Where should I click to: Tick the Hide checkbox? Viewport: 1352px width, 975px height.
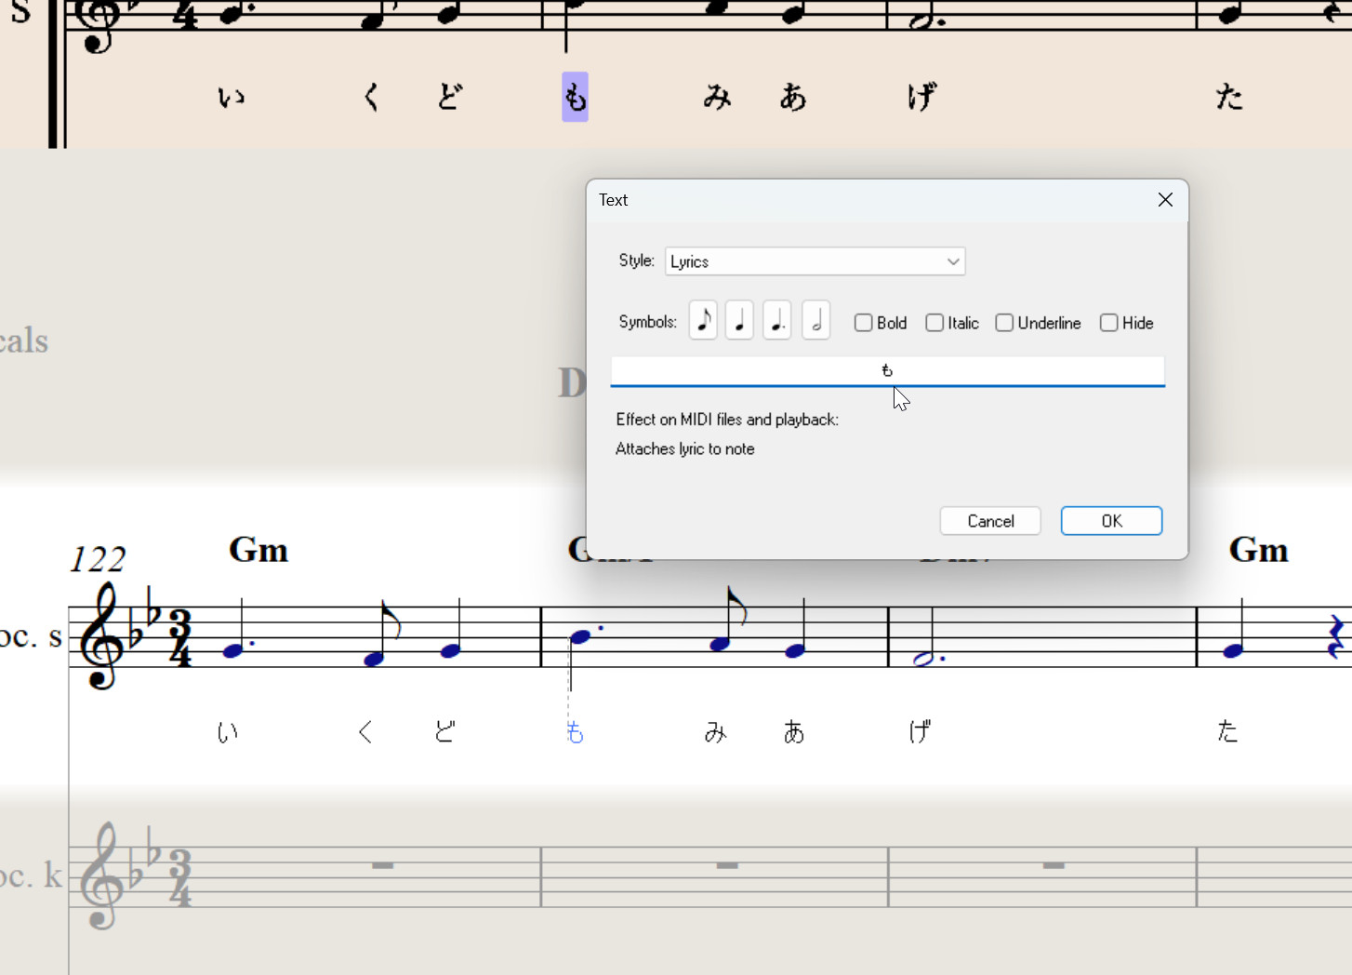point(1108,323)
